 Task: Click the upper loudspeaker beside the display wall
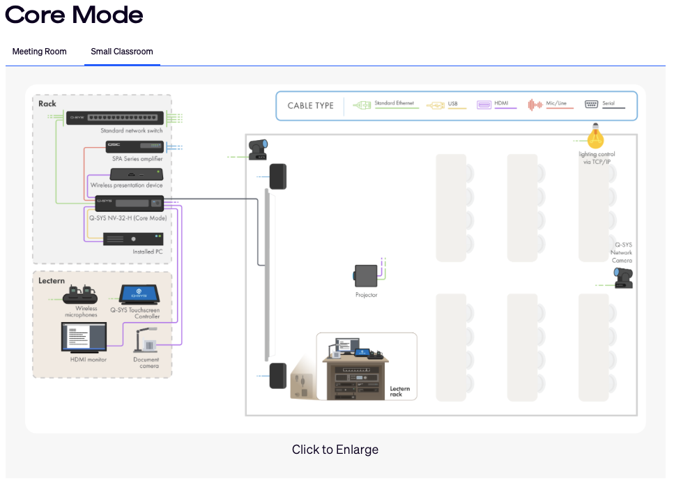click(x=278, y=176)
